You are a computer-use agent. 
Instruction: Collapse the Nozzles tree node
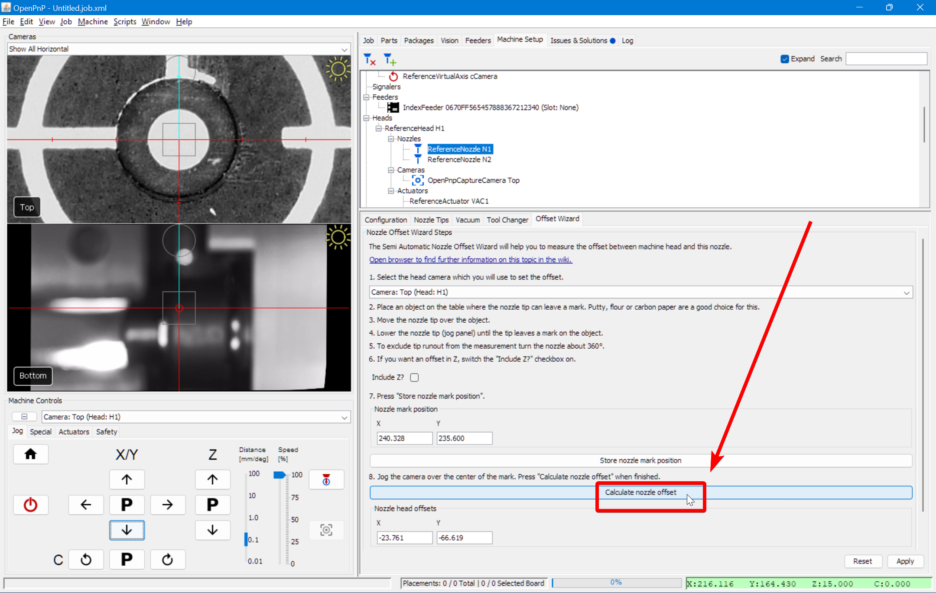[x=390, y=139]
